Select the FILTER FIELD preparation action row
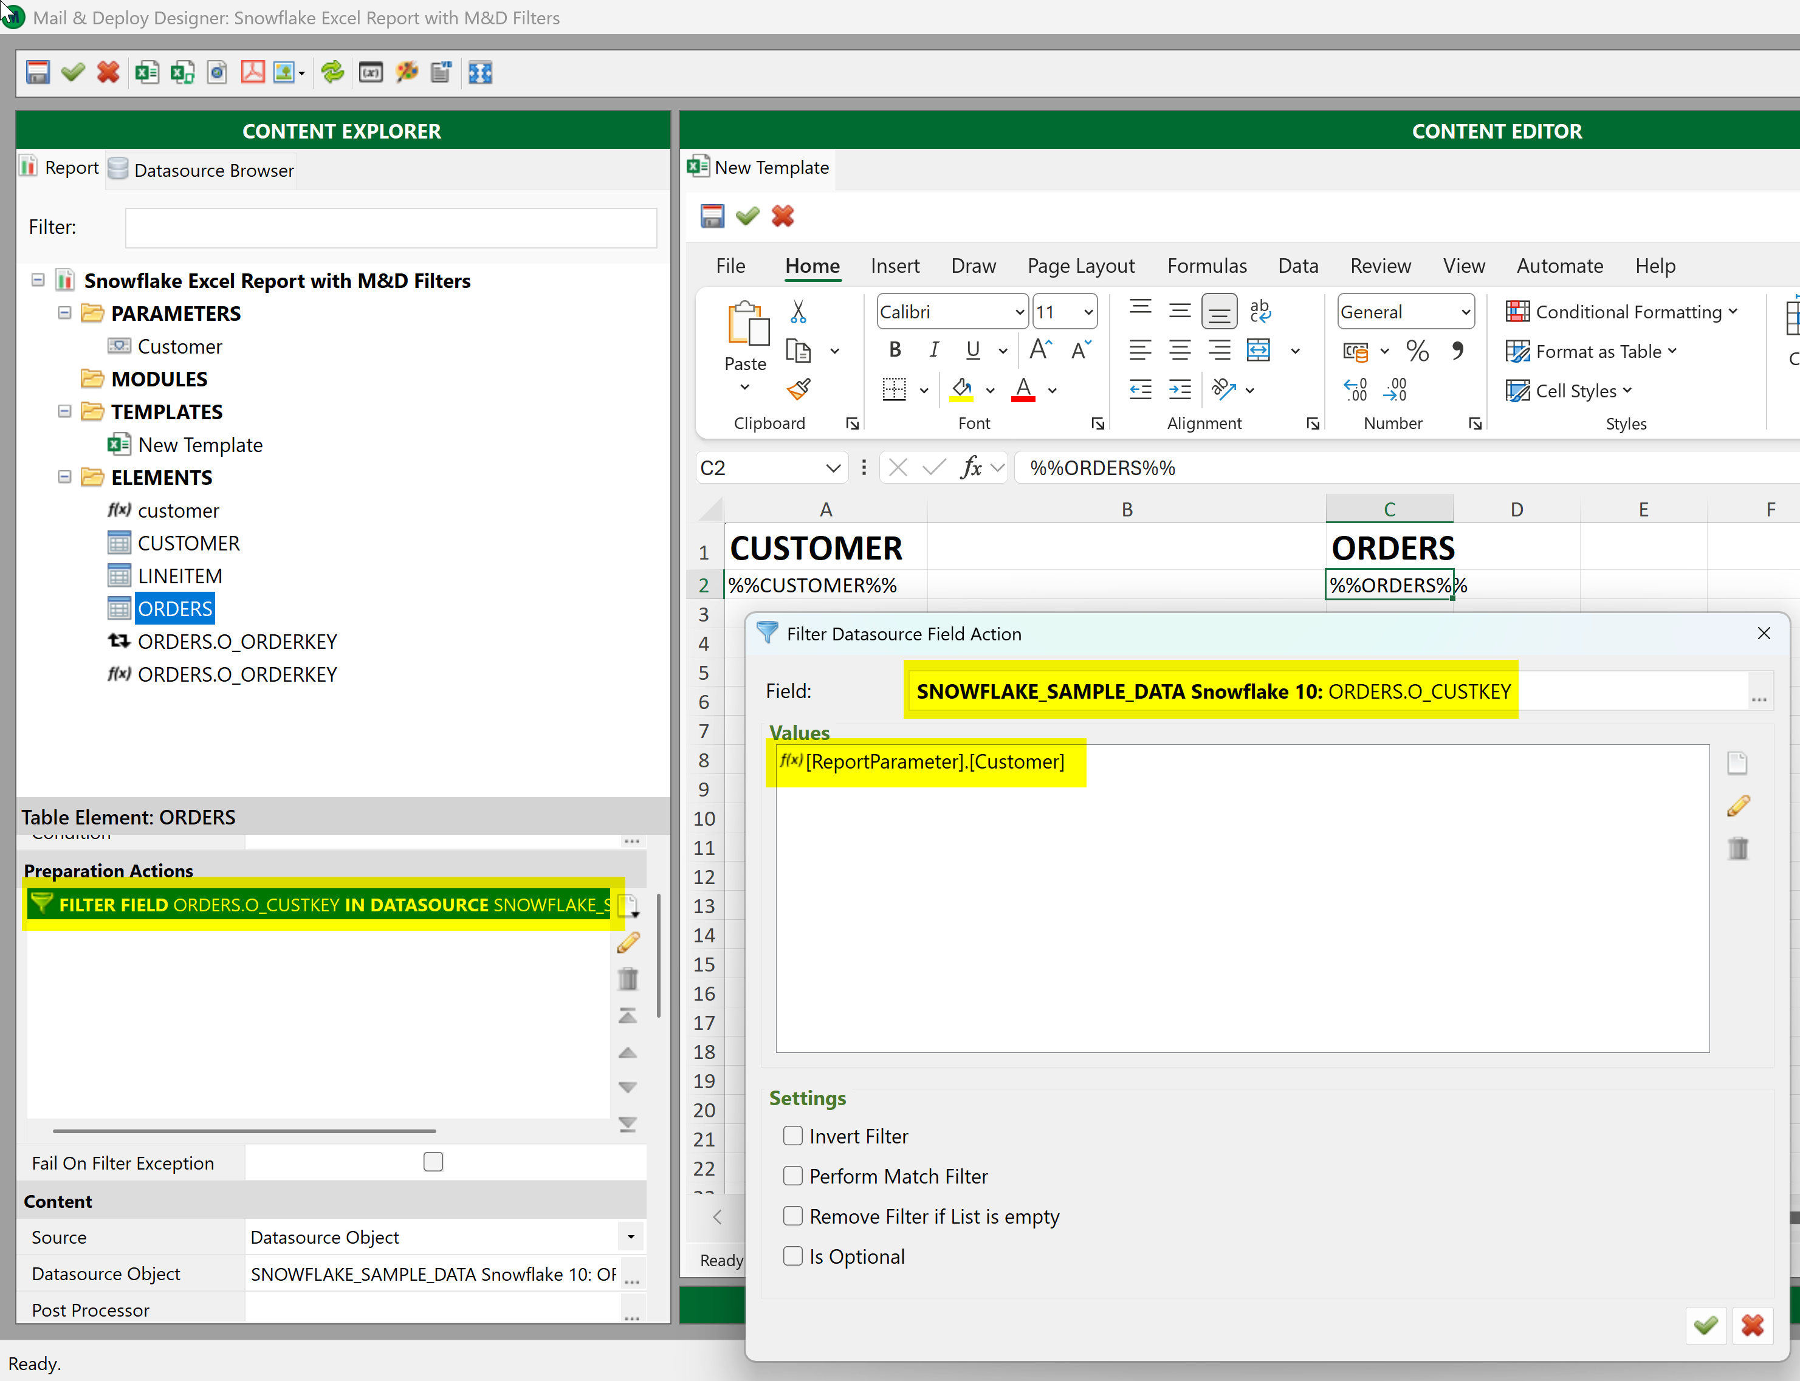Image resolution: width=1800 pixels, height=1381 pixels. pos(318,904)
